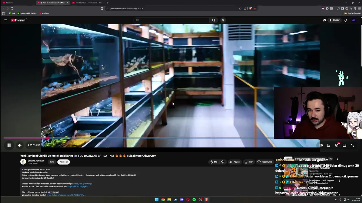This screenshot has width=362, height=203.
Task: Click the Teşekkürler thanks button
Action: pyautogui.click(x=265, y=162)
